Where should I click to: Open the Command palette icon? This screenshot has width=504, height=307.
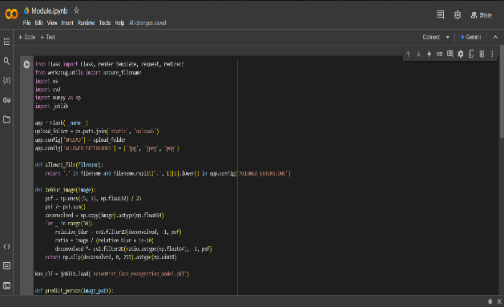(x=6, y=266)
